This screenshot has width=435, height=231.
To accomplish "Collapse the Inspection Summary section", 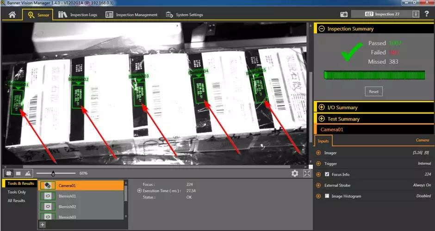I will pos(322,29).
